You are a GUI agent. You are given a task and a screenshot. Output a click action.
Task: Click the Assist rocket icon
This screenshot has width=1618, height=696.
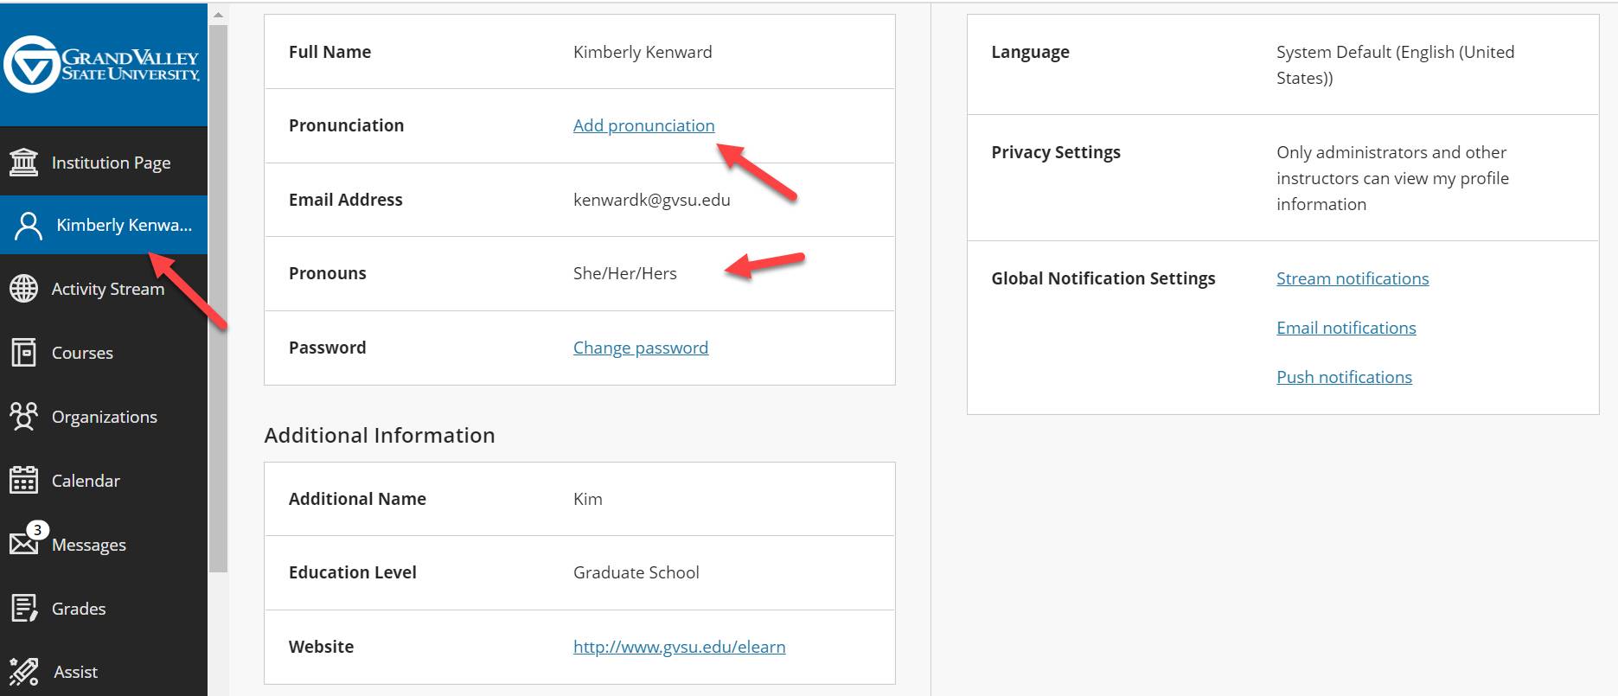pyautogui.click(x=24, y=672)
